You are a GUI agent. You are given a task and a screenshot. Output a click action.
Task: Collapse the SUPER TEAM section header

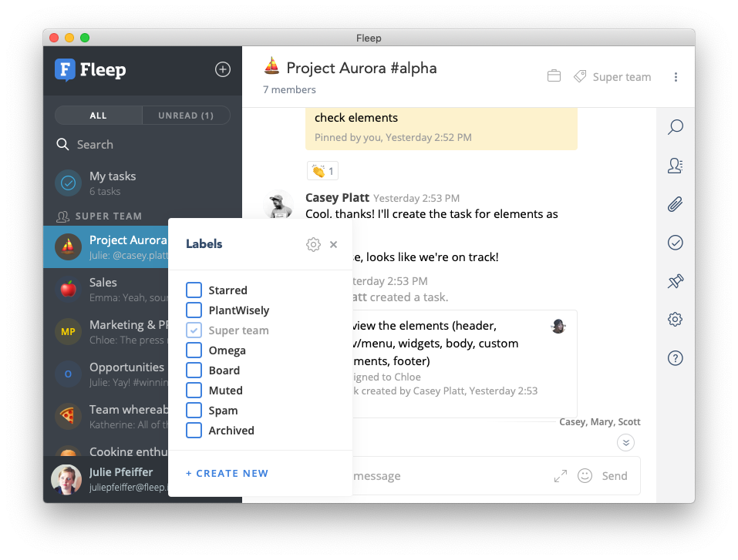99,216
